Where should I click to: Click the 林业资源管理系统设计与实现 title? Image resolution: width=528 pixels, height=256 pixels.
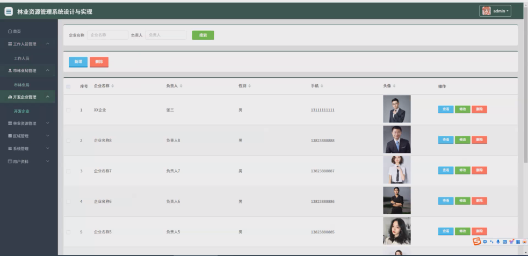tap(55, 12)
